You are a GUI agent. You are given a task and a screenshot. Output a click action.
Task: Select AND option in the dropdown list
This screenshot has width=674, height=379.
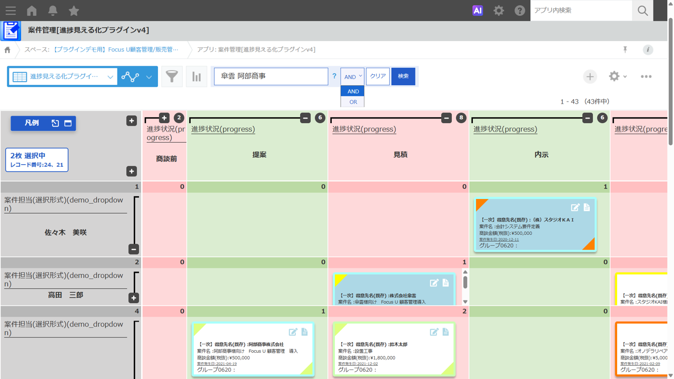(x=353, y=92)
